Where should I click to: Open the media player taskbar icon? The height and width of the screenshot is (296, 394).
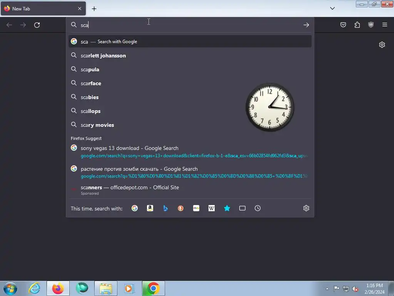129,288
